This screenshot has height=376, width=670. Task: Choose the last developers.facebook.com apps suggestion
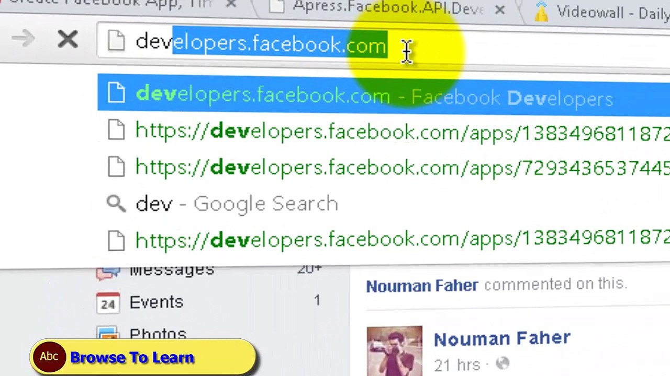point(384,239)
